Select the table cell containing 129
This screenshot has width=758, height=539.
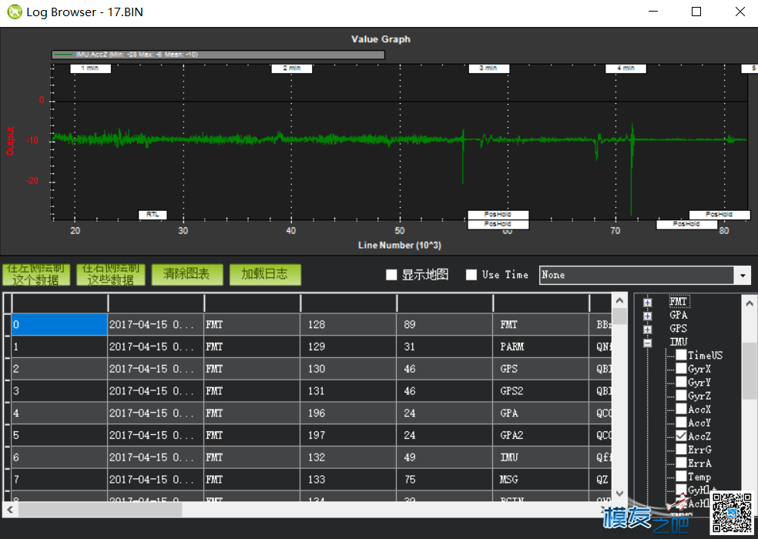tap(348, 346)
